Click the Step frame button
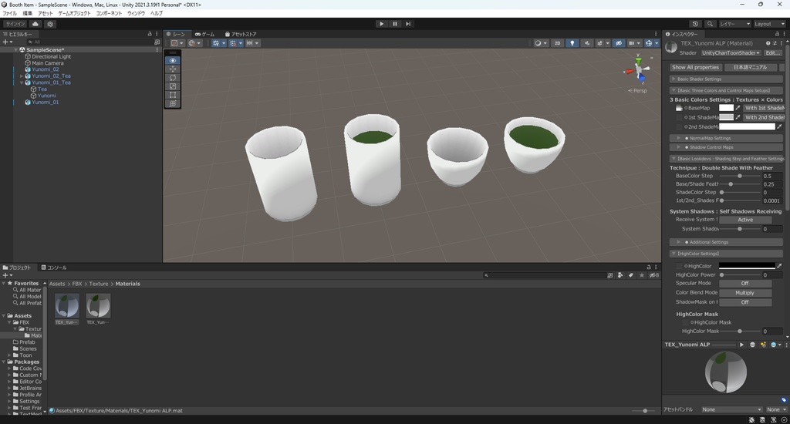The image size is (790, 424). tap(408, 24)
